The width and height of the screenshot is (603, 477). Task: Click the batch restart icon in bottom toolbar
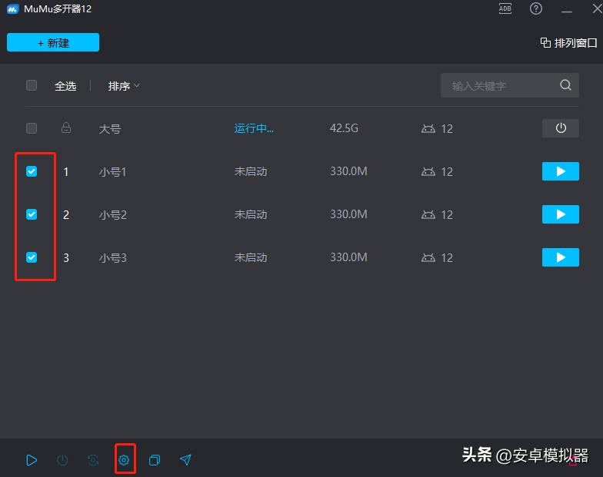pyautogui.click(x=93, y=459)
